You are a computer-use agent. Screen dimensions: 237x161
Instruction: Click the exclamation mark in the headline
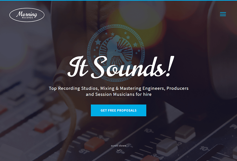click(x=170, y=66)
